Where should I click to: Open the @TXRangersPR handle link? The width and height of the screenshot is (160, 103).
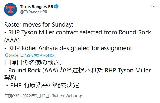(34, 12)
